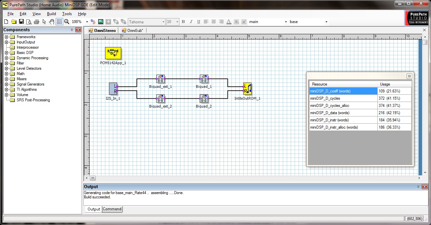
Task: Switch to the Command tab
Action: coord(112,209)
